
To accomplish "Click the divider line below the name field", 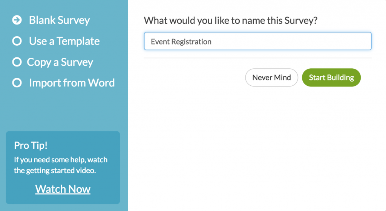I will (257, 58).
